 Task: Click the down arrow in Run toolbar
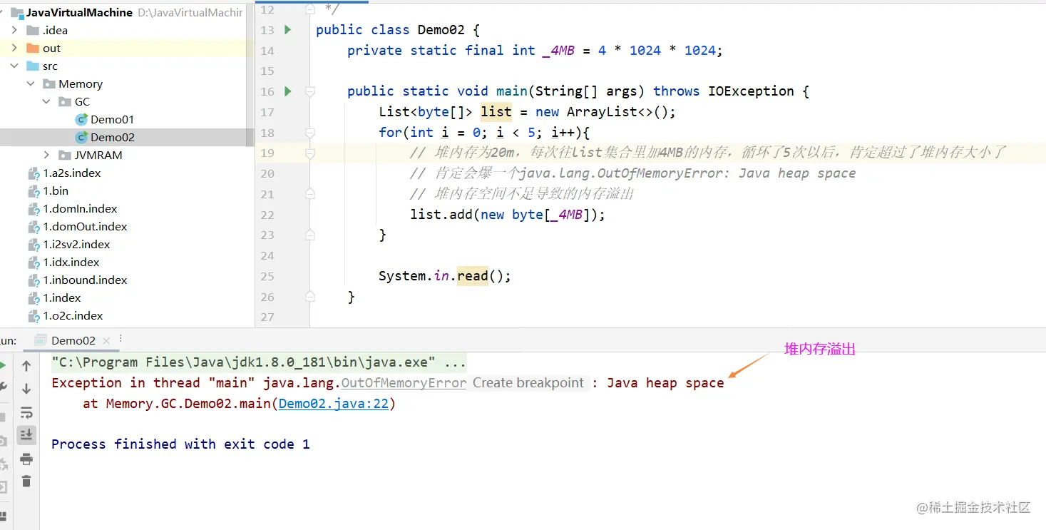coord(26,389)
